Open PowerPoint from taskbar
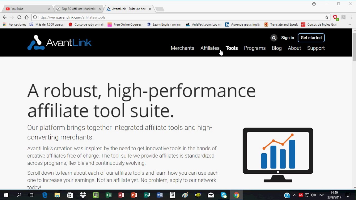This screenshot has height=200, width=356. [134, 195]
